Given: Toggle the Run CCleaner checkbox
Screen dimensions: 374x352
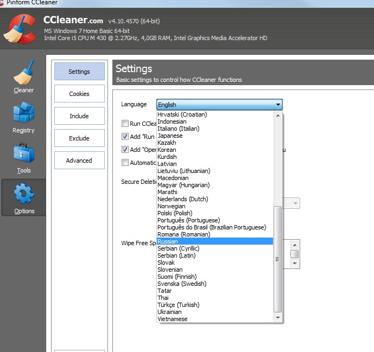Looking at the screenshot, I should point(125,124).
